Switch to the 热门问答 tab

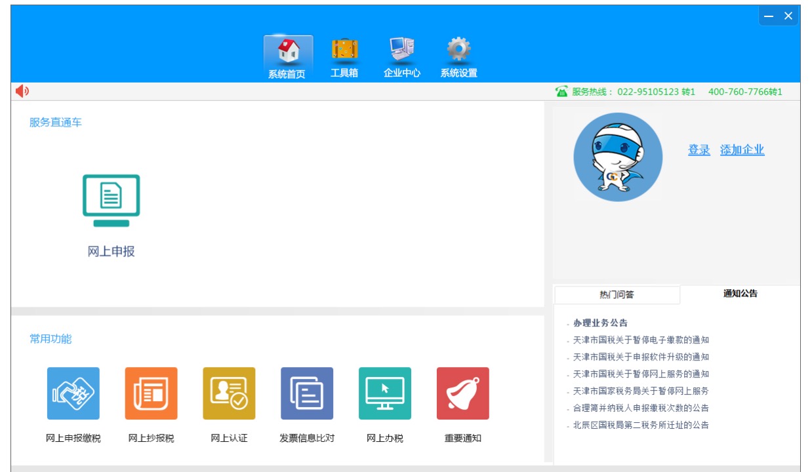617,295
